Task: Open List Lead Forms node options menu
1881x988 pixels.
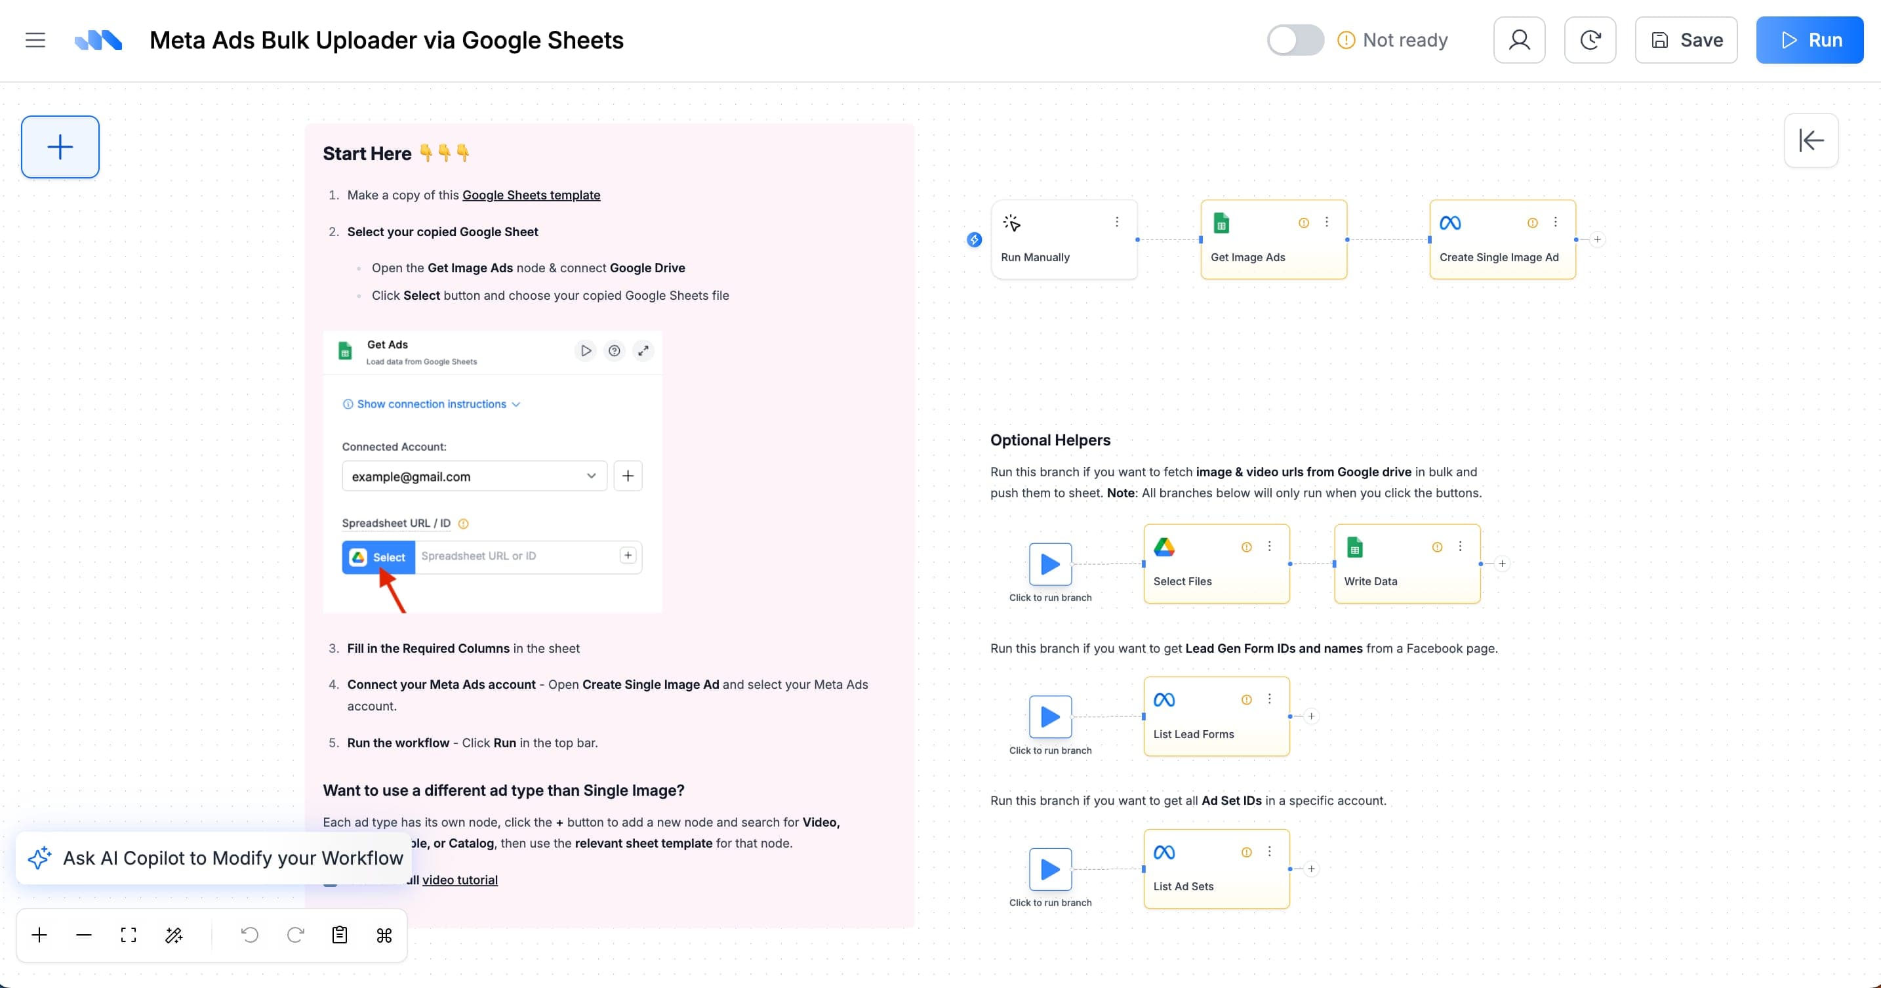Action: (1270, 699)
